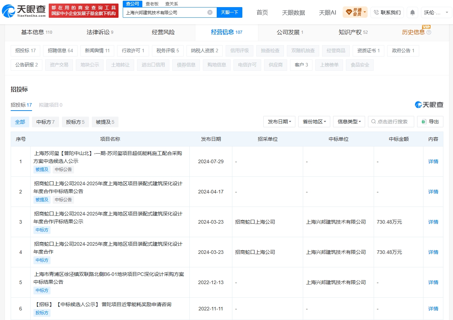Click the 730.48万元 amount in row 4
Image resolution: width=453 pixels, height=320 pixels.
pos(389,252)
